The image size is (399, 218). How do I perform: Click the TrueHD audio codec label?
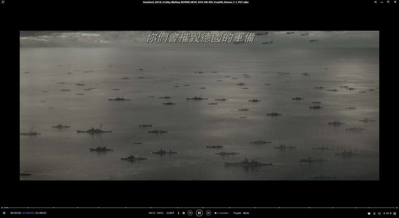237,213
